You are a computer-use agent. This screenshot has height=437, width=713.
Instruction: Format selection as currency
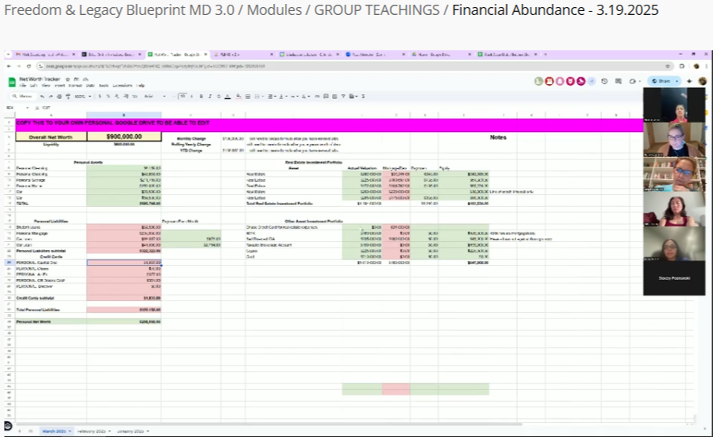[100, 97]
